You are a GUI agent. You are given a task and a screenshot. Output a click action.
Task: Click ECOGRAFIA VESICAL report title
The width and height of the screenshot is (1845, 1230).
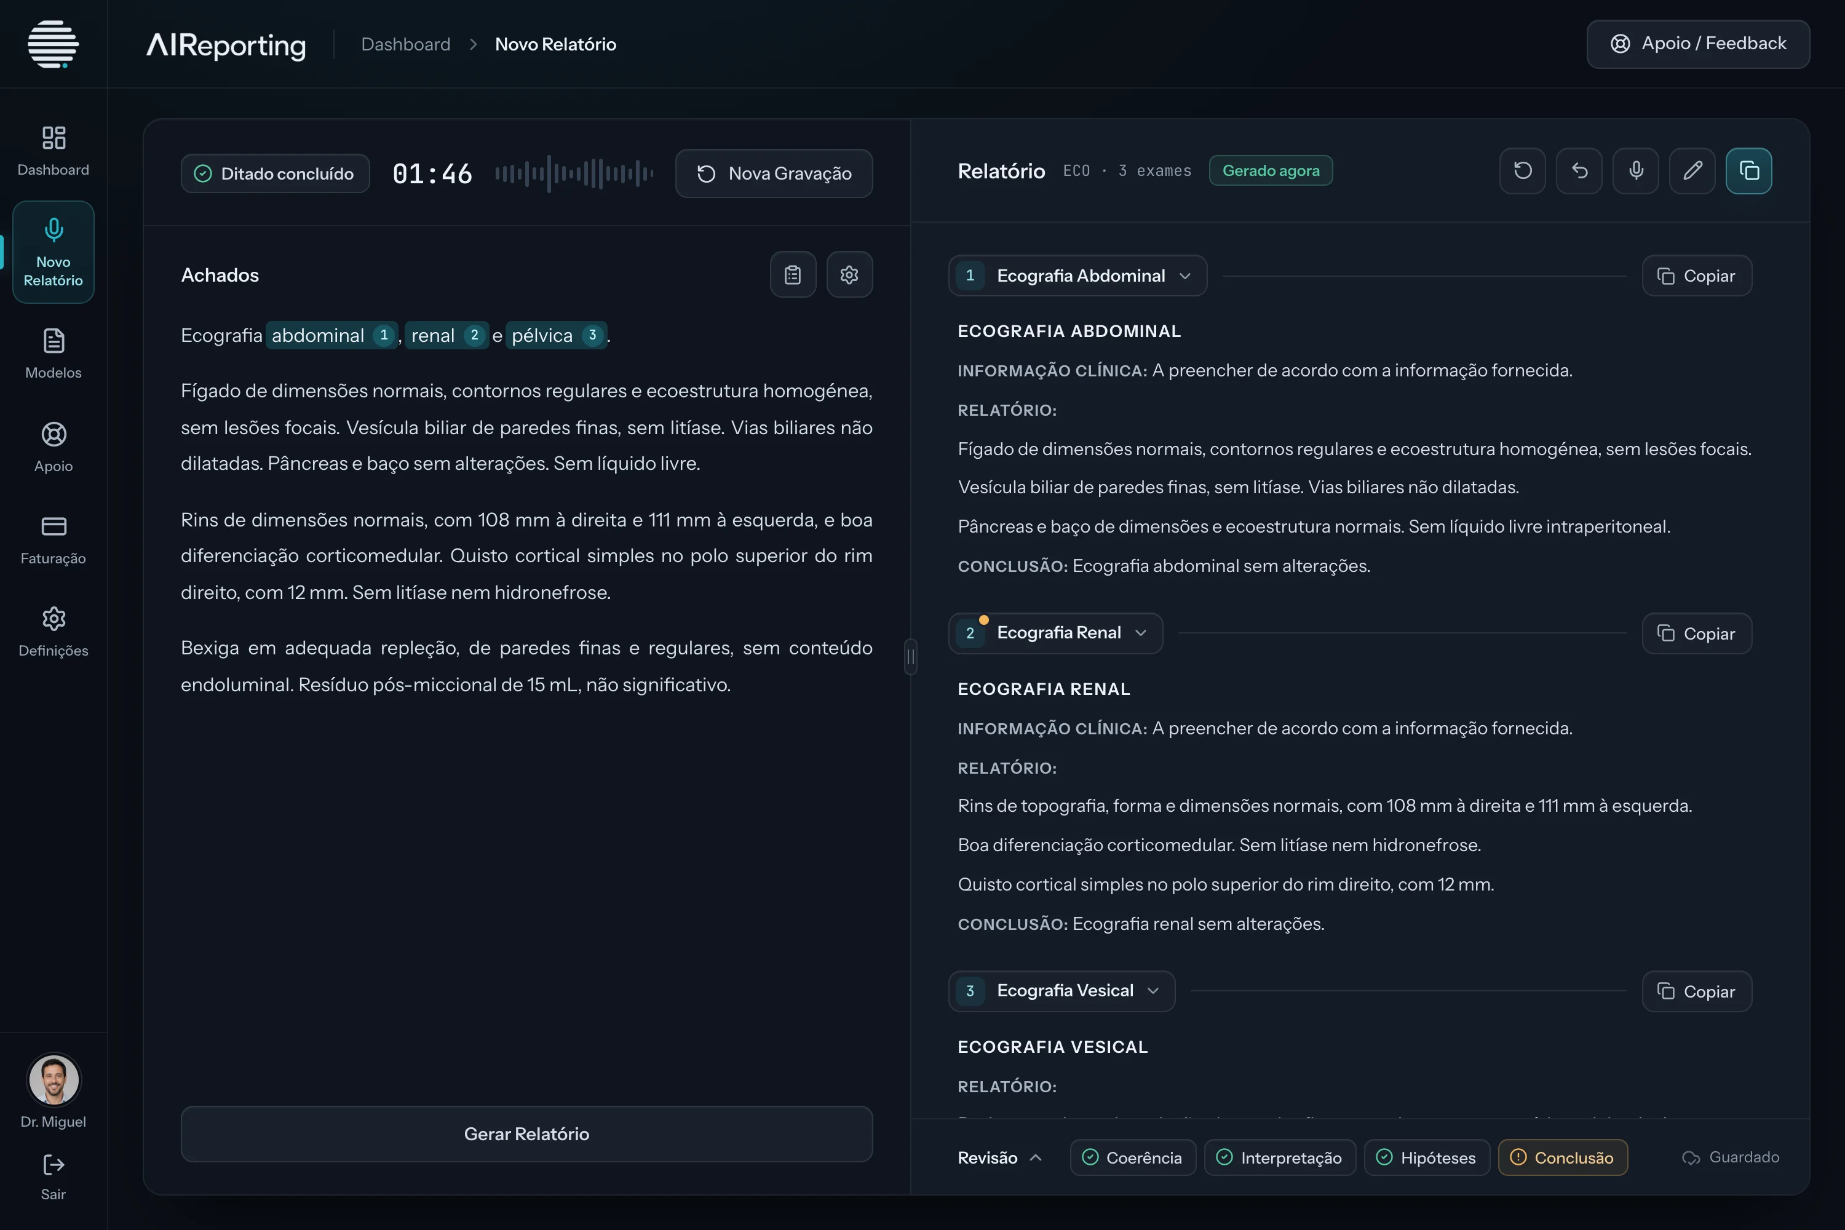coord(1053,1047)
